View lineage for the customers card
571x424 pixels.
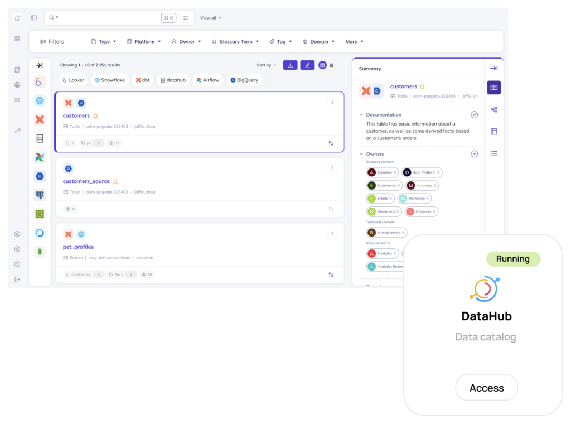(x=331, y=143)
